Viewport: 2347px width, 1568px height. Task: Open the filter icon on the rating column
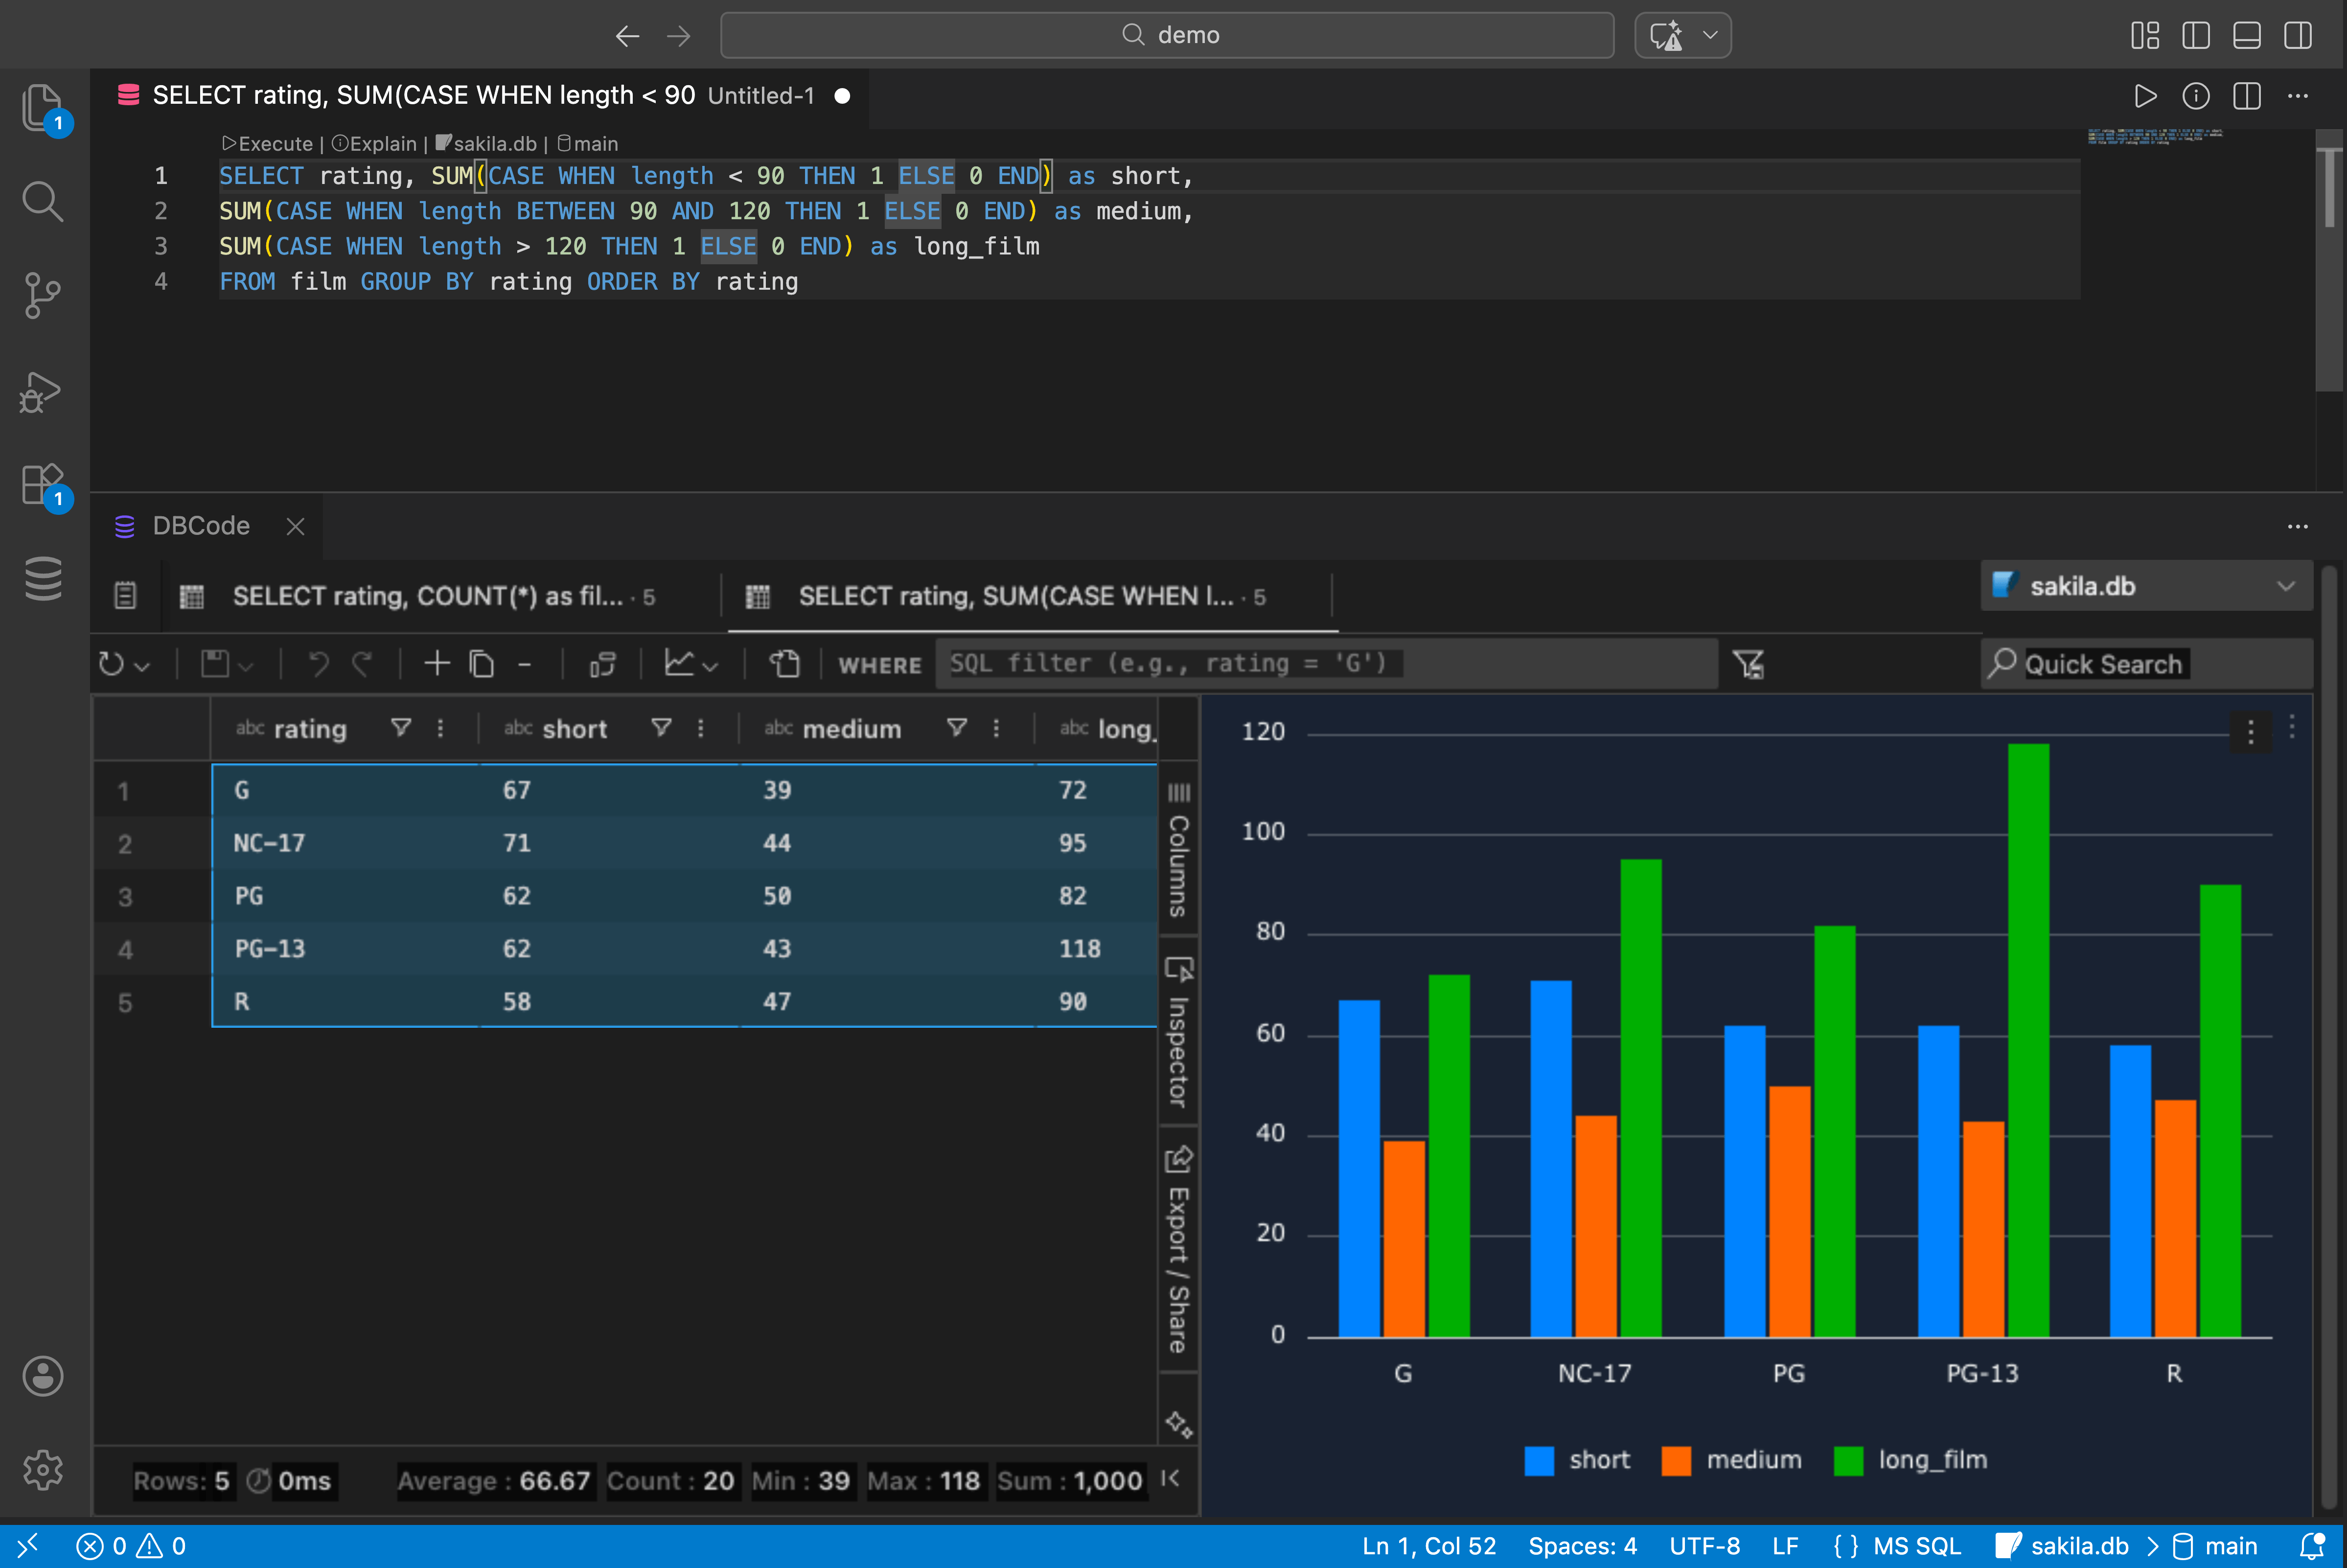coord(400,728)
